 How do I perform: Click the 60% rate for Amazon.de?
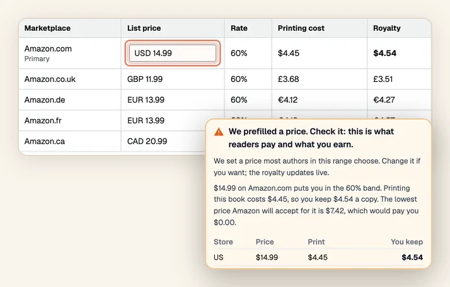point(239,100)
